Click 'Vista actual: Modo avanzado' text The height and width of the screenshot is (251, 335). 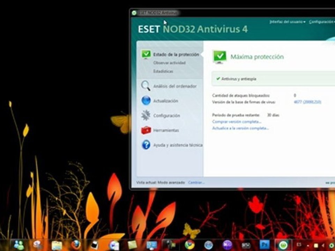(x=161, y=182)
